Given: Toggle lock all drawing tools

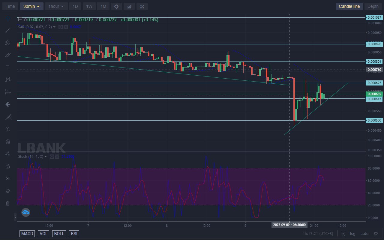Looking at the screenshot, I should (x=8, y=166).
